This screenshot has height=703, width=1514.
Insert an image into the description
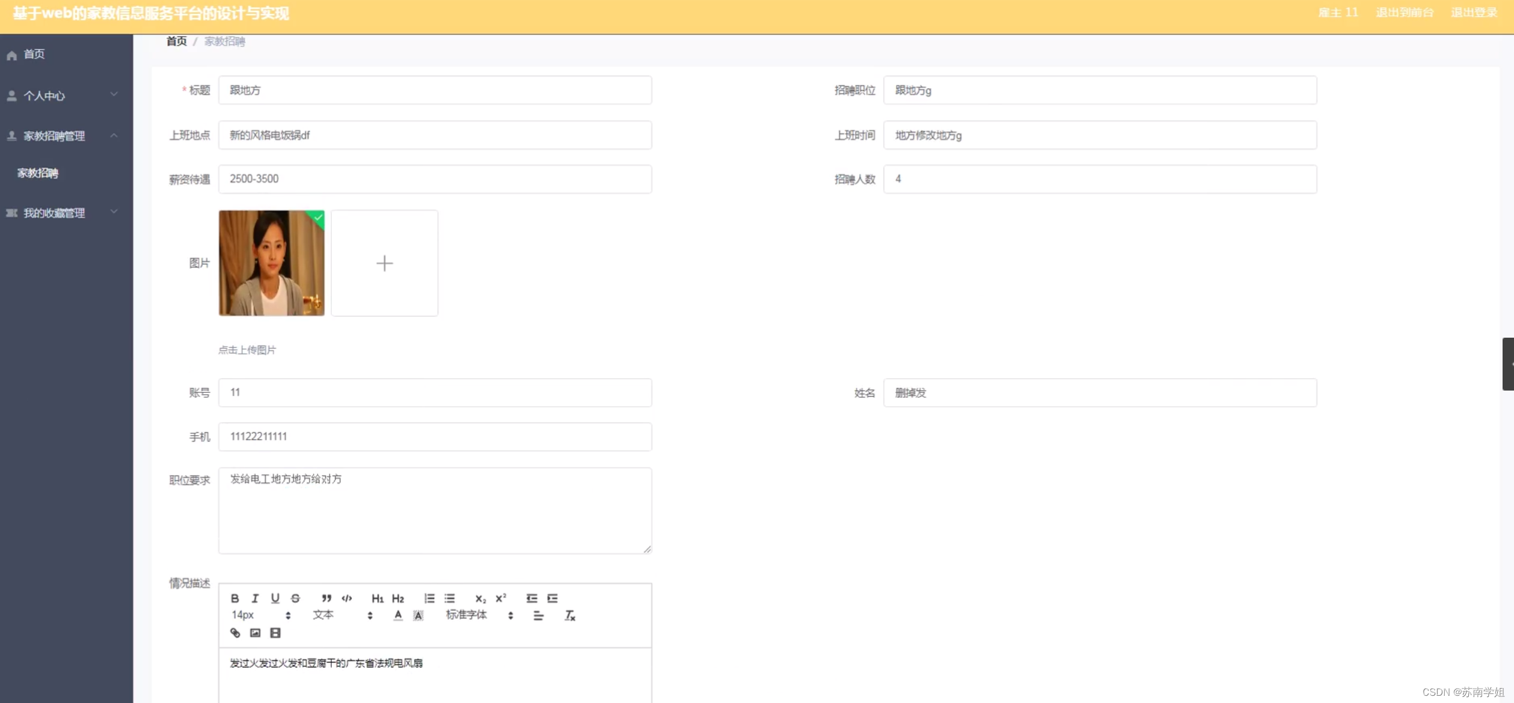(x=256, y=633)
